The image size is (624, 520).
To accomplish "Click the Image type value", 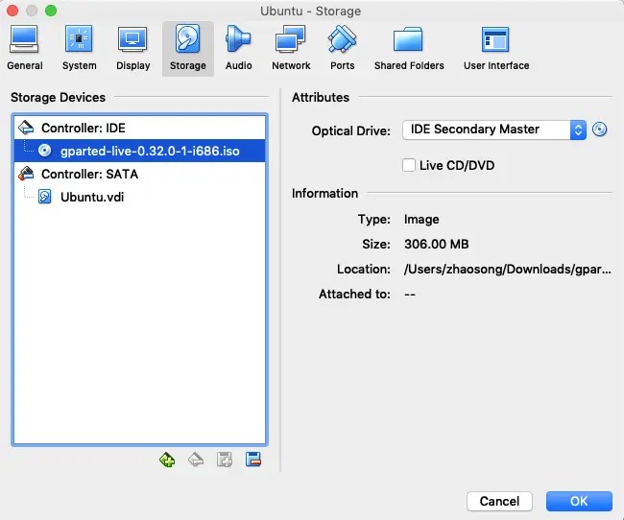I will pyautogui.click(x=421, y=219).
